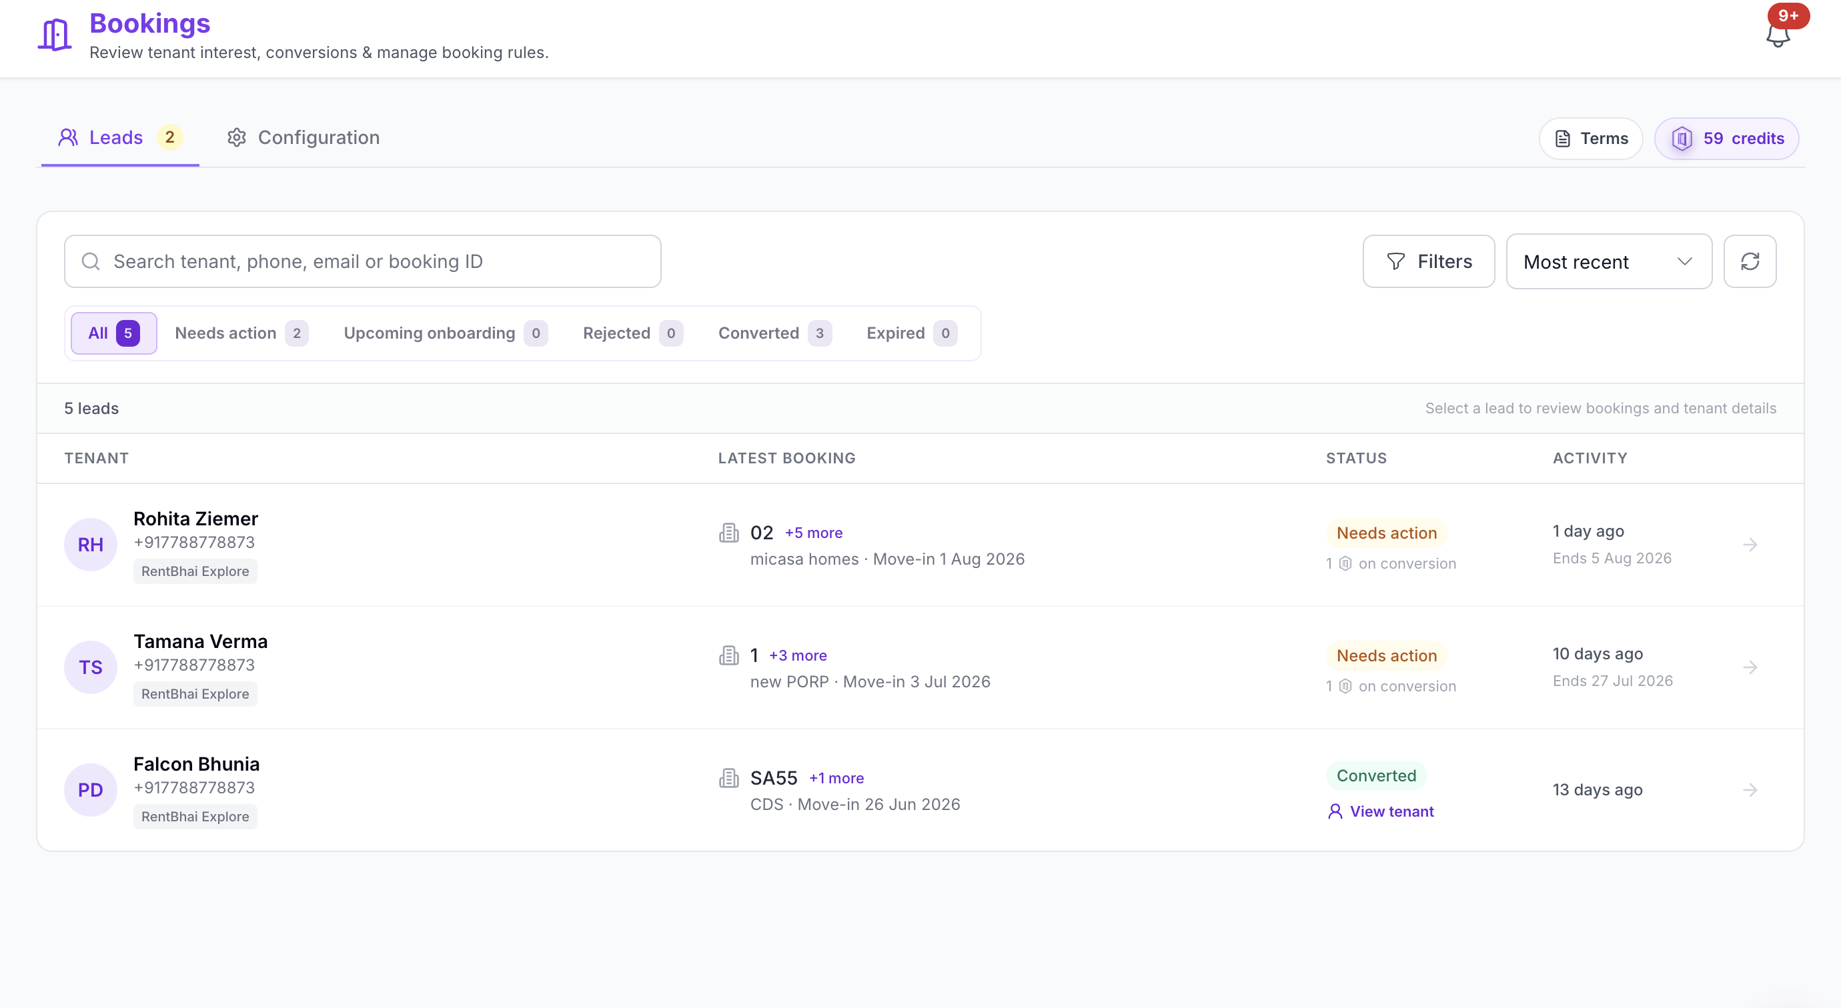Click the 'Ends 27 Jul 2026' text
The width and height of the screenshot is (1841, 1008).
1612,681
